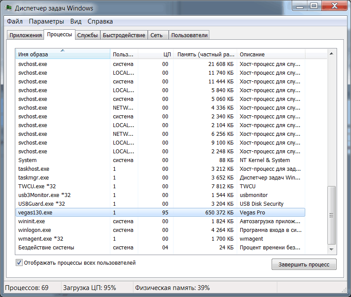Sort by Пользователь column header

[124, 54]
